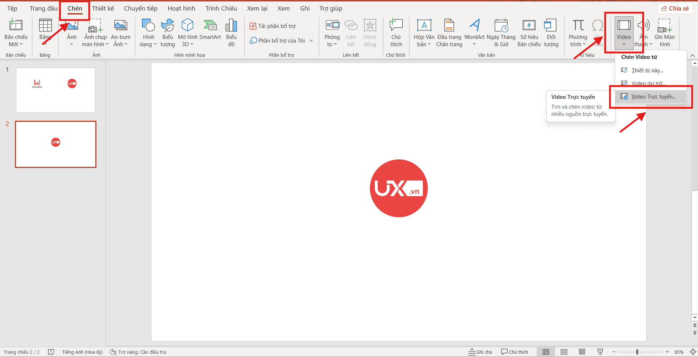This screenshot has width=698, height=357.
Task: Click the Chia sẻ share button
Action: (x=675, y=8)
